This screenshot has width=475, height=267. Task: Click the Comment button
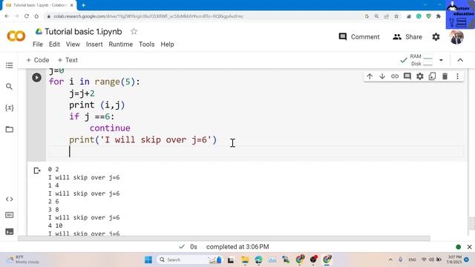pos(359,37)
